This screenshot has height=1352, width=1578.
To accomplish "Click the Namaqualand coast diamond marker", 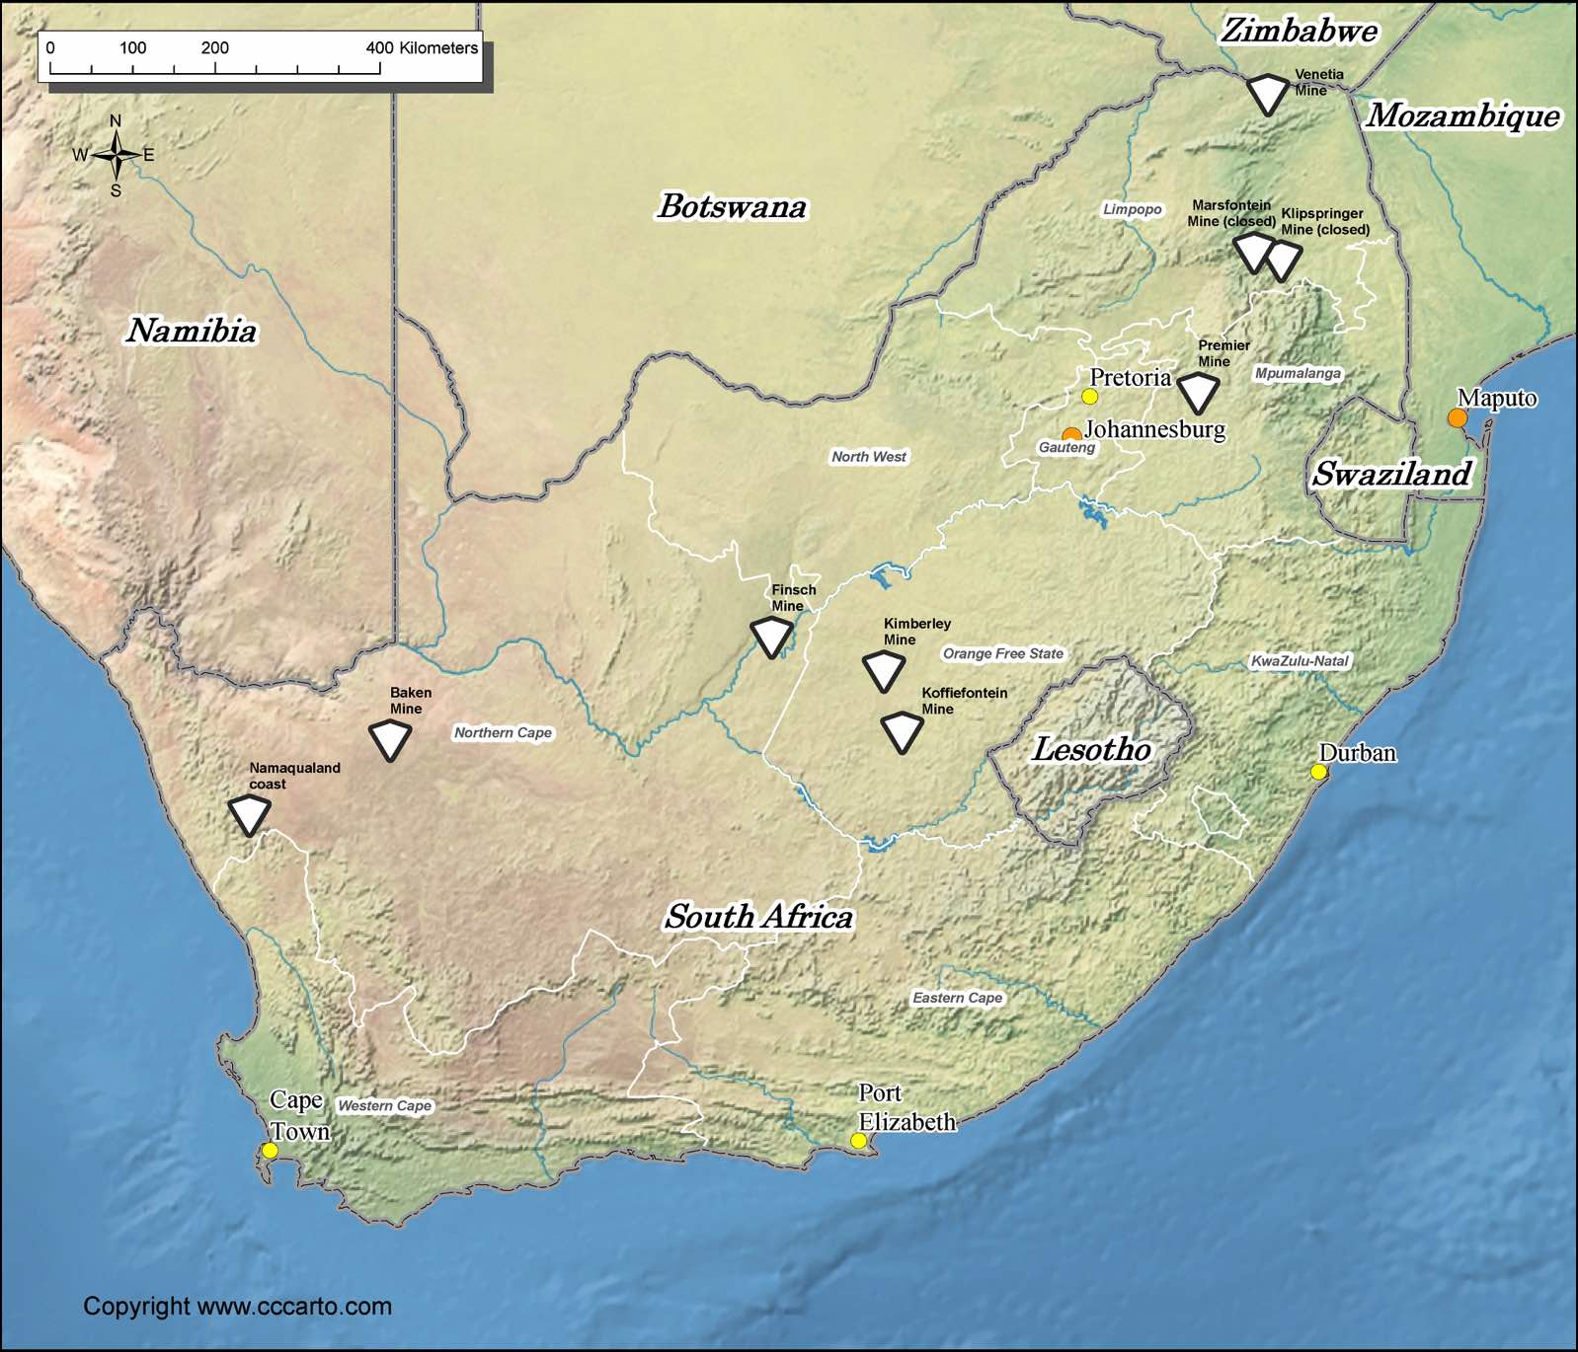I will [249, 815].
